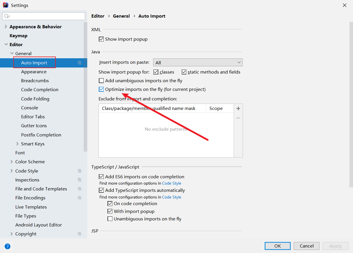Click the copy icon beside Auto Import
The height and width of the screenshot is (253, 353).
(x=80, y=63)
